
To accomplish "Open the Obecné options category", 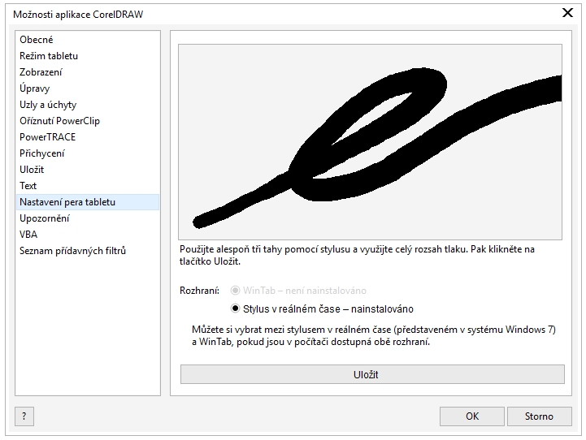I will [37, 40].
